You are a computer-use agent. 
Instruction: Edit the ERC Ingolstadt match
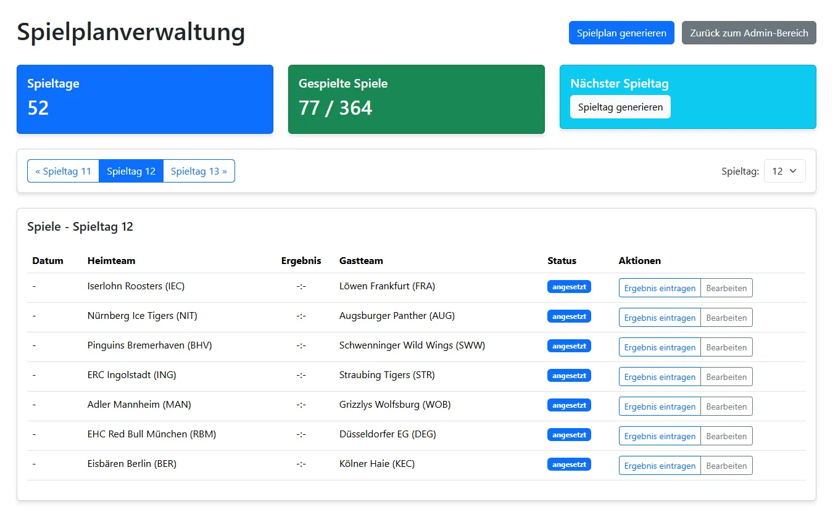point(726,377)
